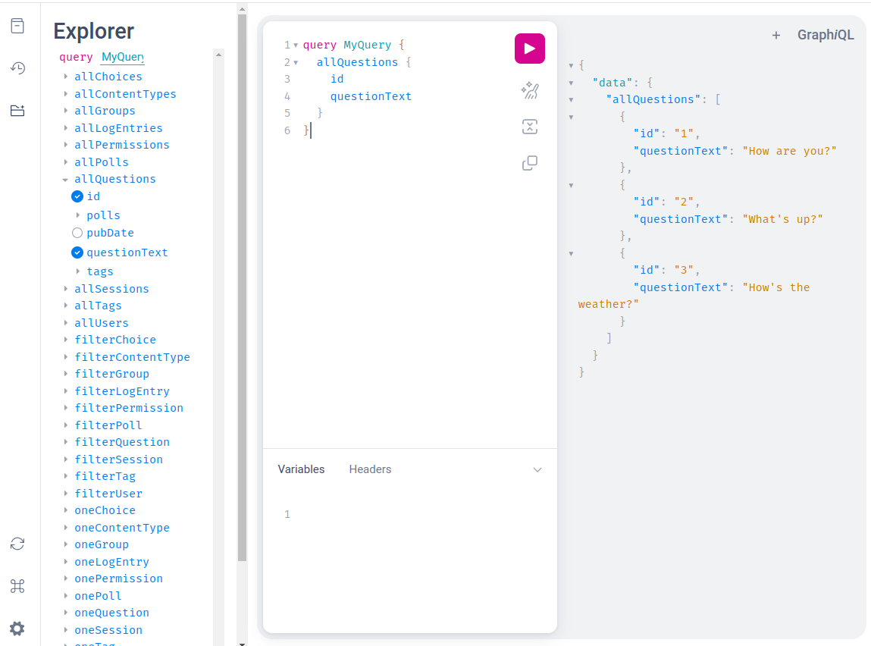Select the allSessions tree item

111,289
